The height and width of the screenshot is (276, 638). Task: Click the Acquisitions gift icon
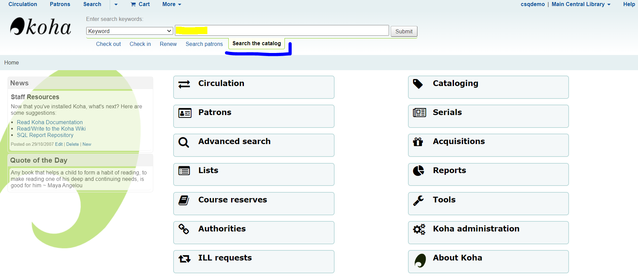pyautogui.click(x=418, y=142)
